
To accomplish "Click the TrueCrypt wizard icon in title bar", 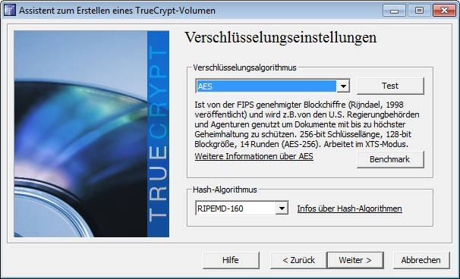I will 10,11.
